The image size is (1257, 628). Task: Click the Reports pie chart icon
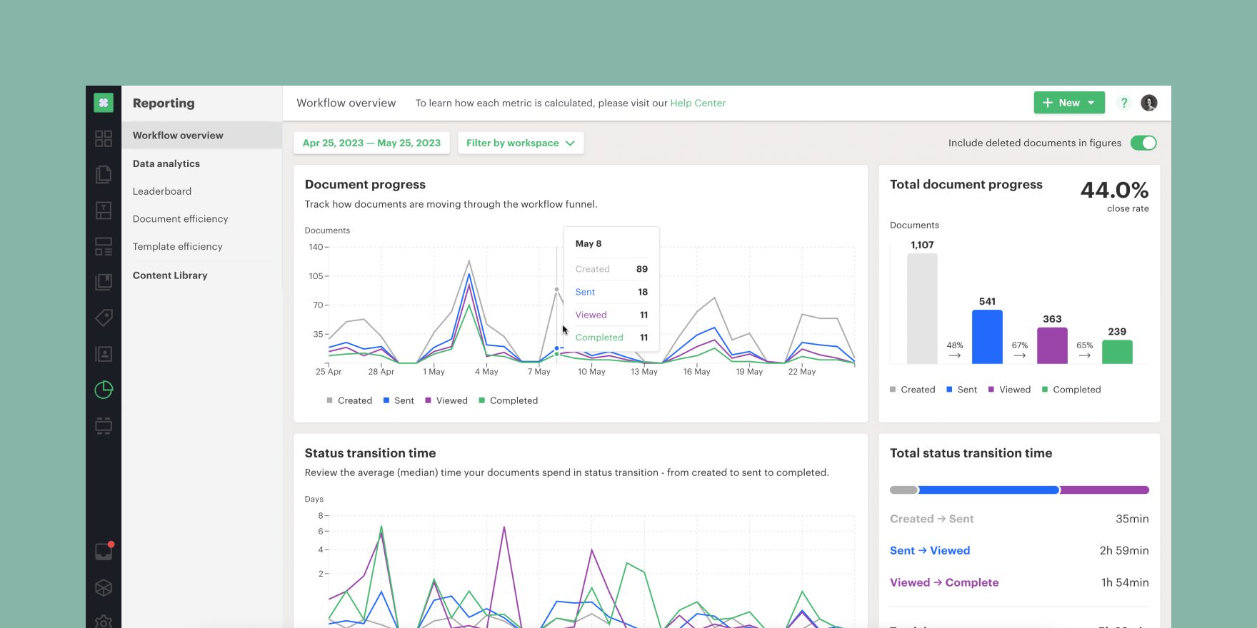[x=104, y=390]
